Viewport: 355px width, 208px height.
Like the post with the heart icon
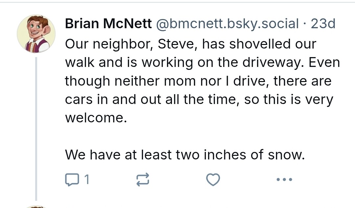213,179
